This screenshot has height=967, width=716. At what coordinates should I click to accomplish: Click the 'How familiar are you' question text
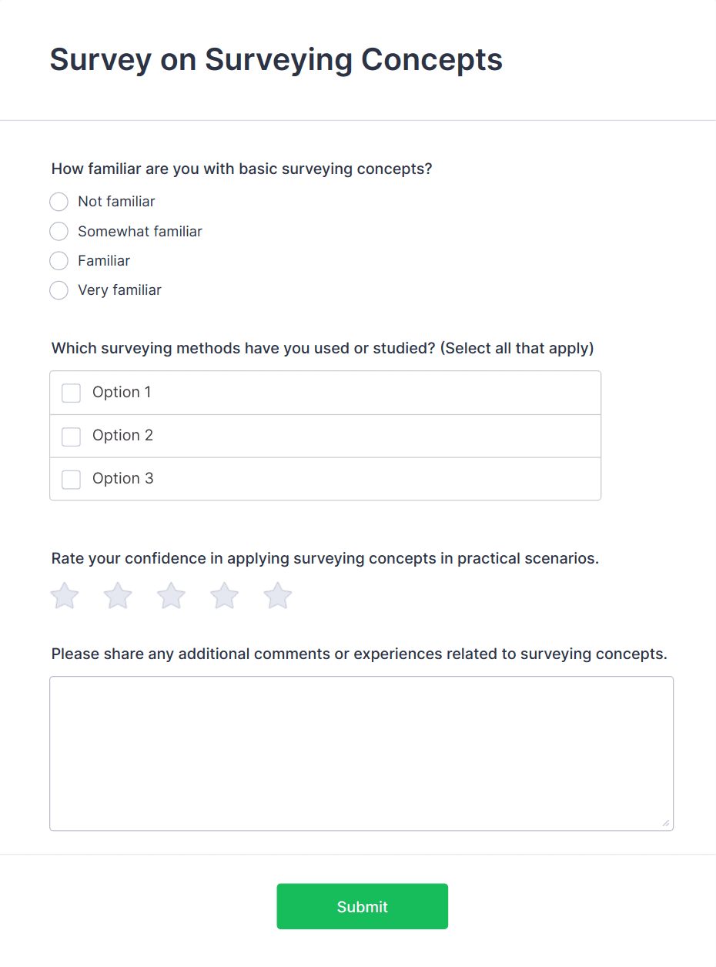click(x=242, y=169)
